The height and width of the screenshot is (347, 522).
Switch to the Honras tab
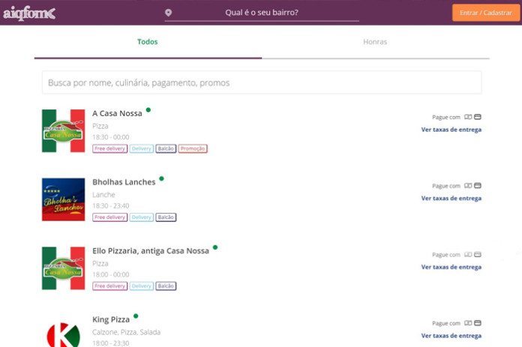click(x=375, y=42)
